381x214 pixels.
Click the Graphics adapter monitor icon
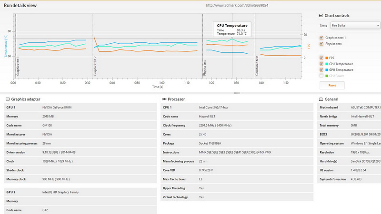(x=8, y=99)
